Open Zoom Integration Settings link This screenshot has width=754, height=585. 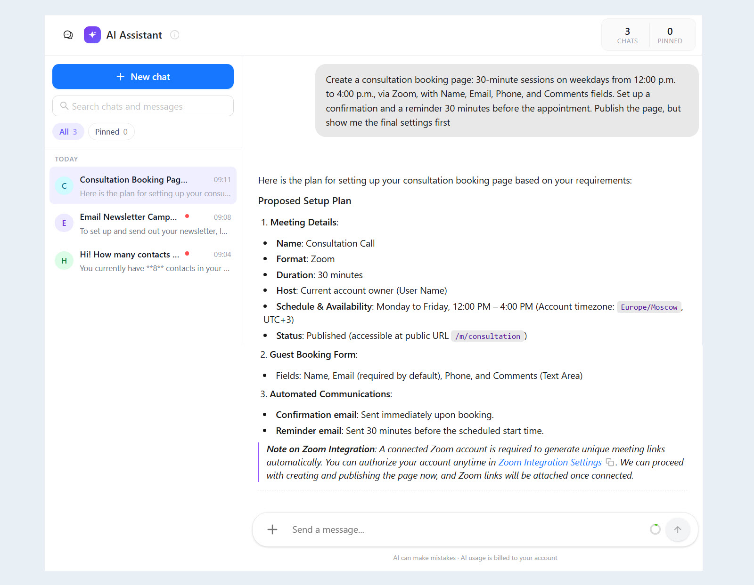(x=550, y=463)
